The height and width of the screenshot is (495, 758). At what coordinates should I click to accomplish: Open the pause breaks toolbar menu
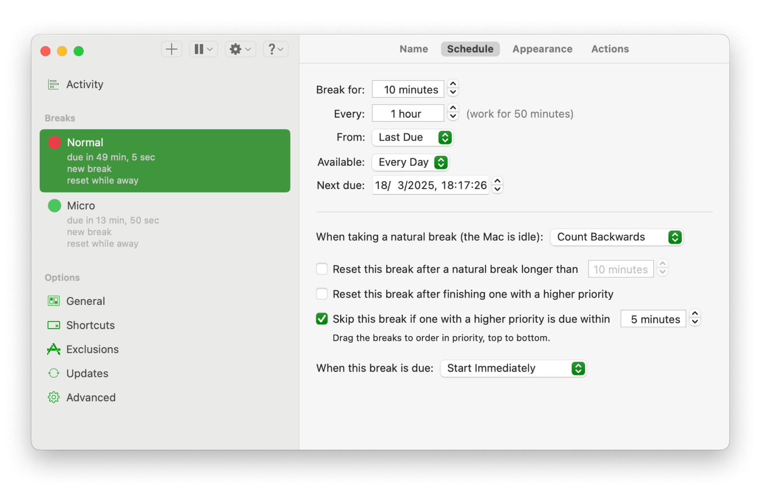[203, 49]
